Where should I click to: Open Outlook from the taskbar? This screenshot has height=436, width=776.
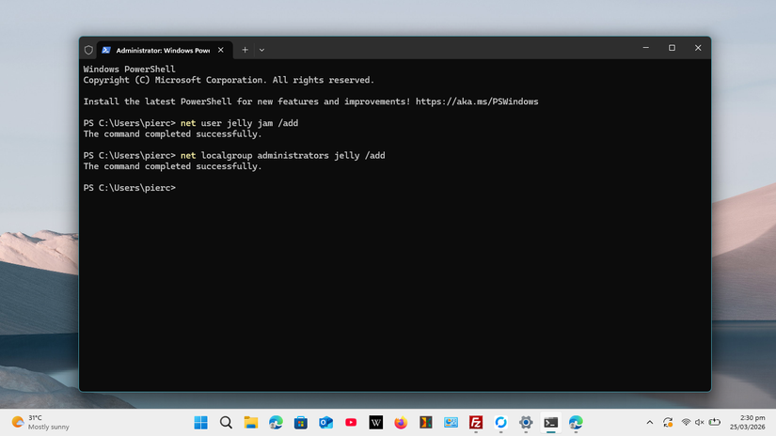pos(325,422)
